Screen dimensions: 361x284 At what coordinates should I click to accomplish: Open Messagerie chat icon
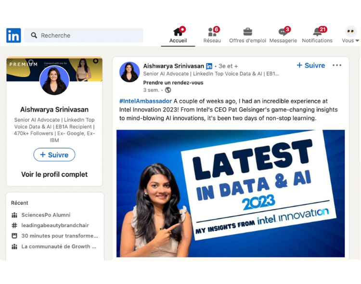[283, 32]
